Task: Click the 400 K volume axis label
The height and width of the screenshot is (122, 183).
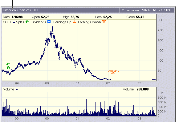Action: point(162,107)
